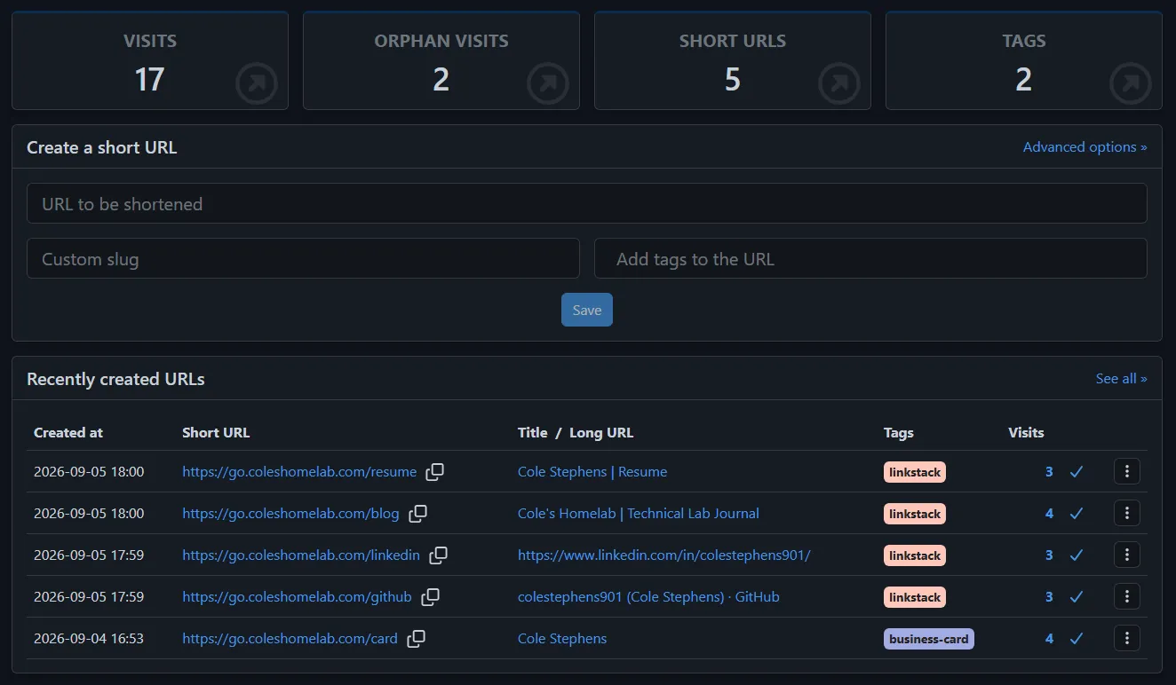Open the Orphan Visits overview card
Screen dimensions: 1176x685
pyautogui.click(x=441, y=60)
